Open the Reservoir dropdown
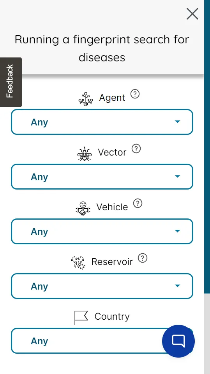The height and width of the screenshot is (374, 210). [x=102, y=286]
